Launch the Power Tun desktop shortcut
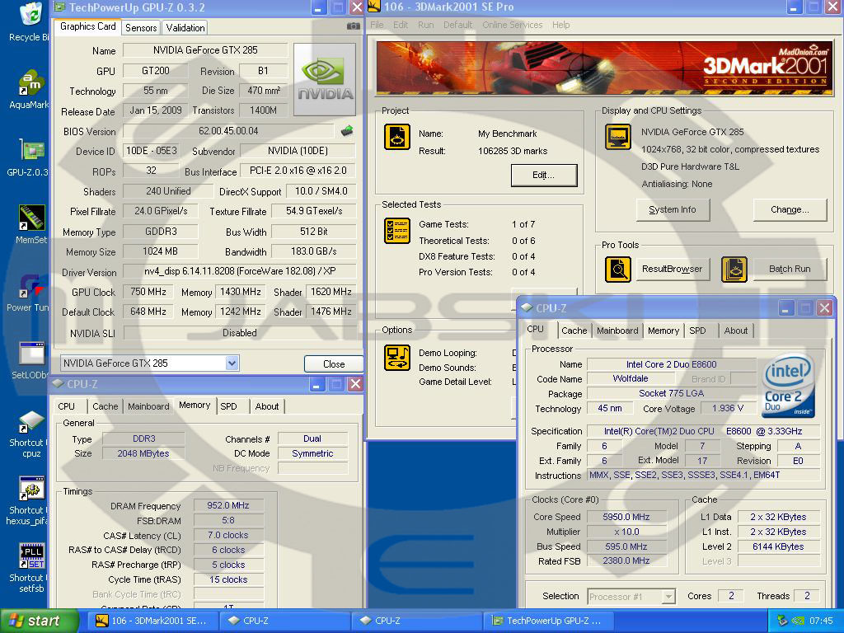 point(31,286)
